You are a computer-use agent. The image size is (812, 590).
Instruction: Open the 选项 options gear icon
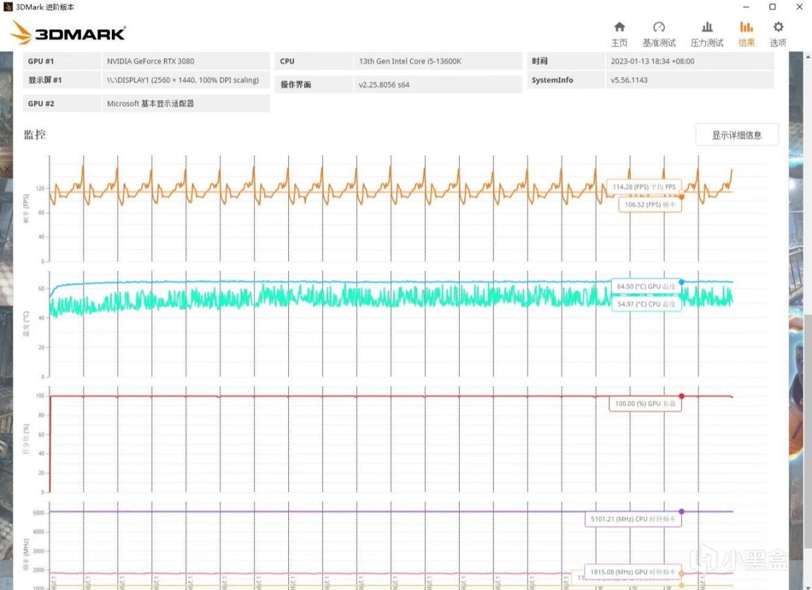[x=778, y=27]
